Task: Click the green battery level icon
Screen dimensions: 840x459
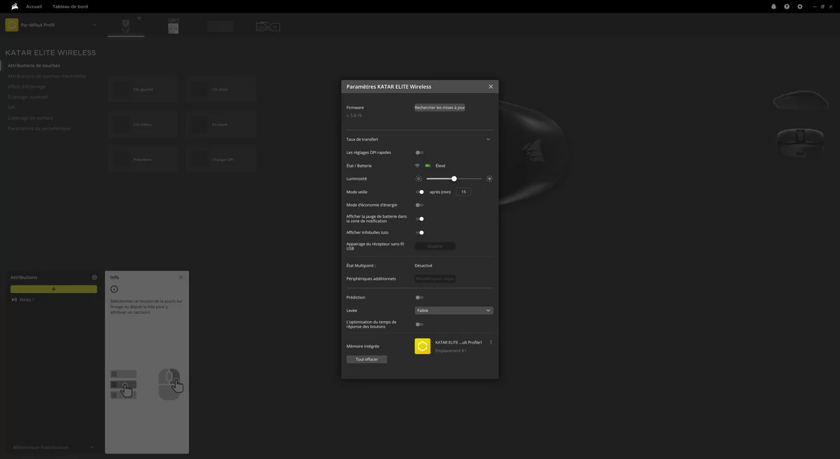Action: [x=428, y=166]
